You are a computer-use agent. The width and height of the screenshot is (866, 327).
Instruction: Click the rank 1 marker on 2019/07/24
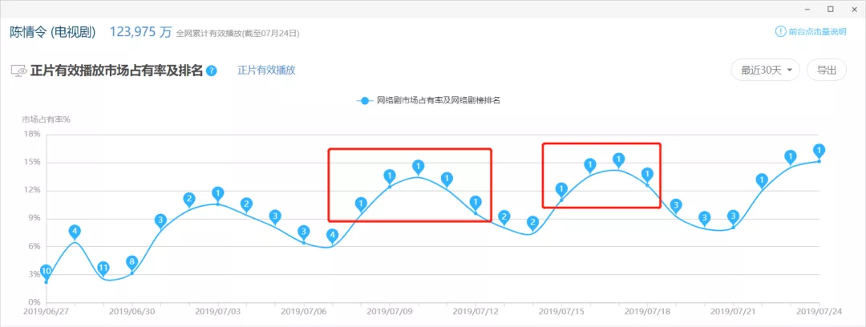click(x=819, y=151)
